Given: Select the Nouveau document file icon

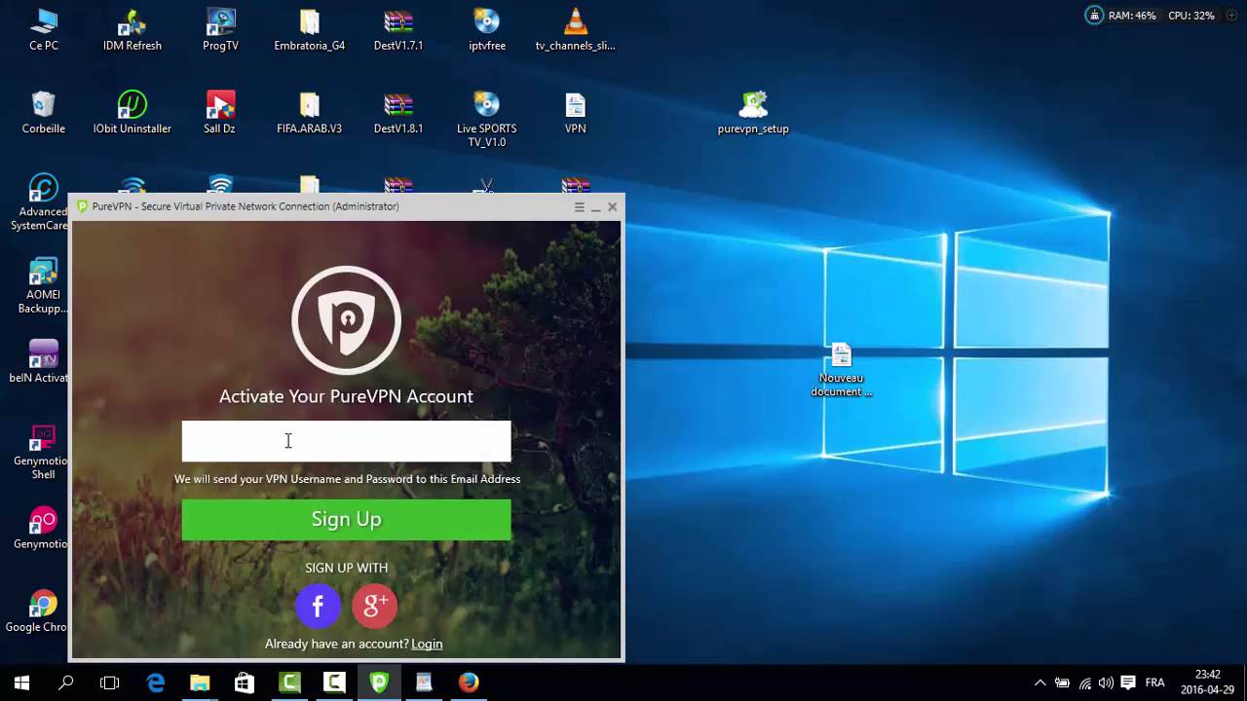Looking at the screenshot, I should pos(842,369).
